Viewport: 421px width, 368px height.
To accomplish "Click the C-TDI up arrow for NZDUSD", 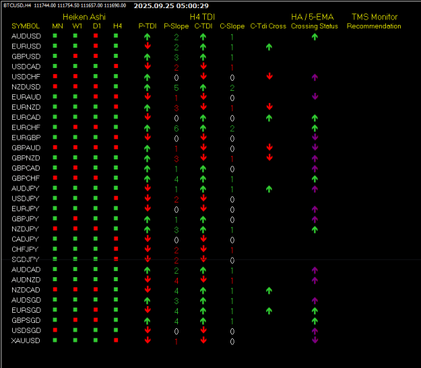I will [x=203, y=87].
